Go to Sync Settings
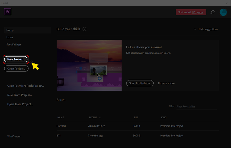 [14, 45]
